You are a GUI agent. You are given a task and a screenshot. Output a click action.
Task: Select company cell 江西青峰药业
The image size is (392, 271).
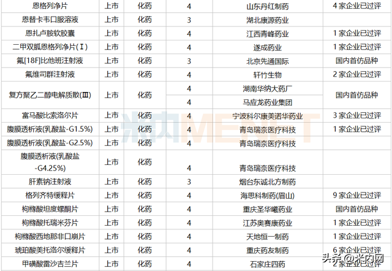coord(268,34)
